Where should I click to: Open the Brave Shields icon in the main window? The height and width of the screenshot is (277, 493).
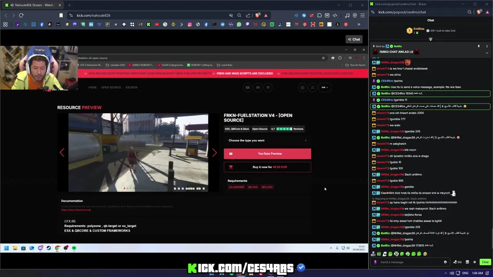pos(257,15)
